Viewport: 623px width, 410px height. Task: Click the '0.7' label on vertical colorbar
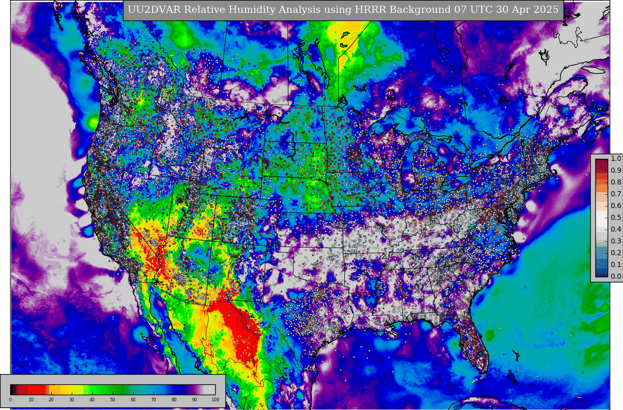pos(616,194)
